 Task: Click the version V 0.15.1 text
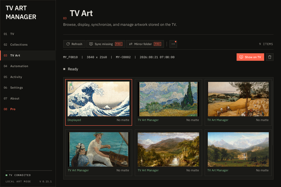tap(46, 182)
